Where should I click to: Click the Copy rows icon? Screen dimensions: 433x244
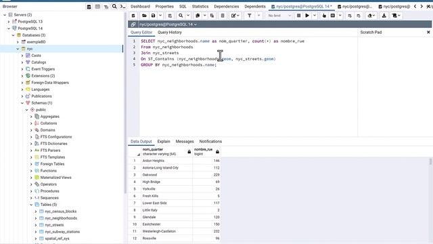click(198, 16)
